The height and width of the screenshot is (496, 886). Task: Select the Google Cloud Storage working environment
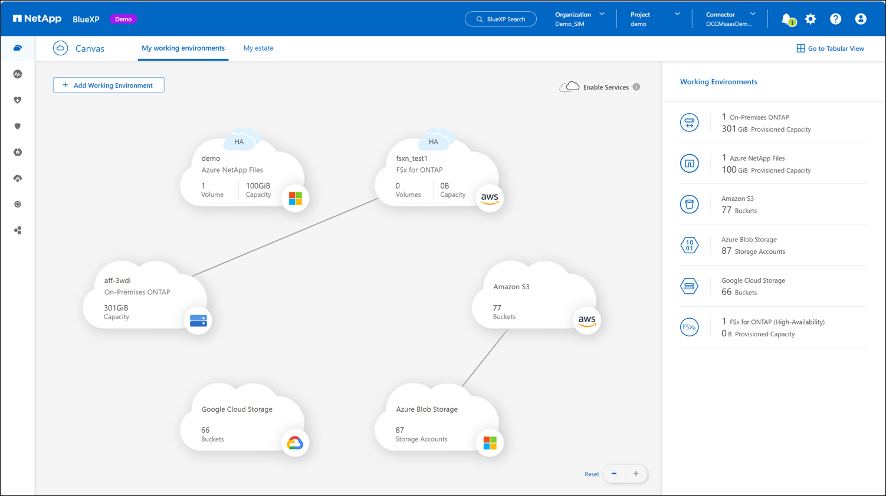[x=242, y=419]
